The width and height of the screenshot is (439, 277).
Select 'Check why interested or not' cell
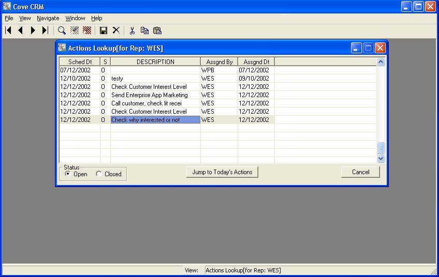[155, 119]
